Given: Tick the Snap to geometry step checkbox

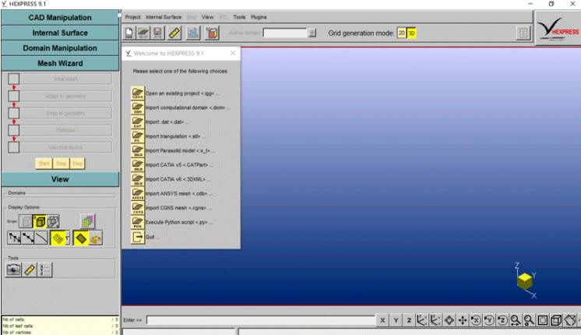Looking at the screenshot, I should [x=14, y=113].
